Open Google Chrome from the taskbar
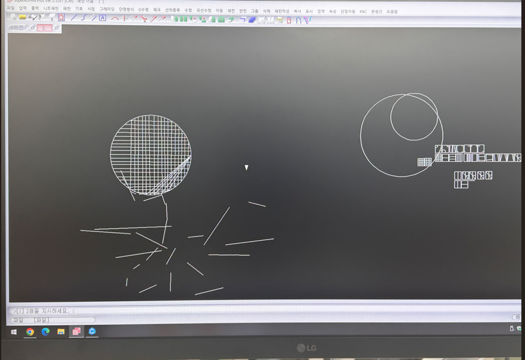This screenshot has width=525, height=360. [30, 331]
